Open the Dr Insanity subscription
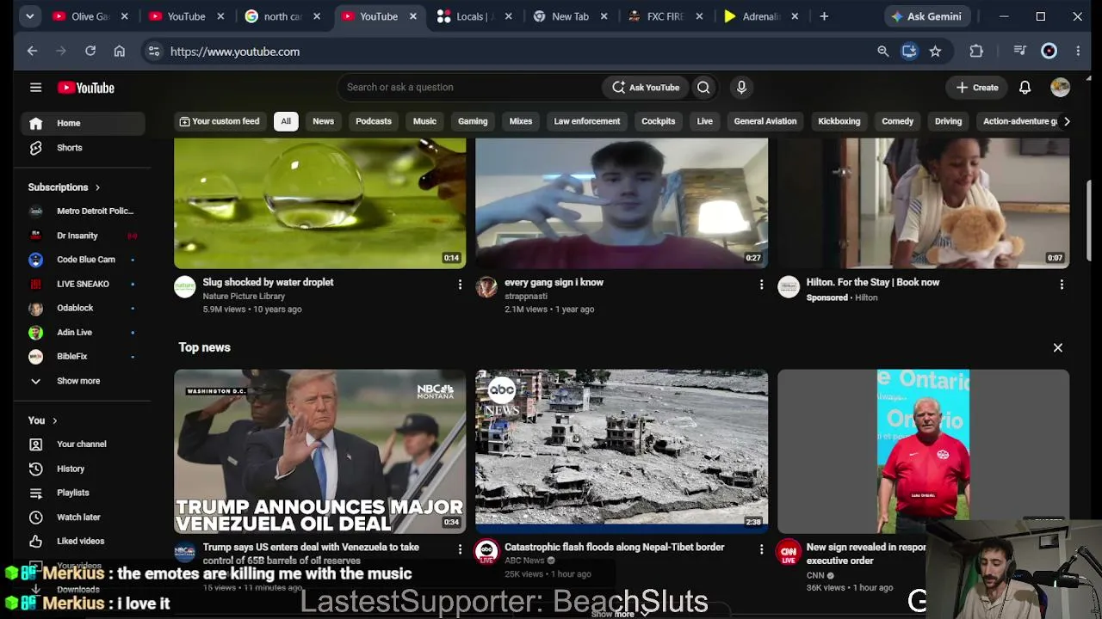 [x=83, y=236]
